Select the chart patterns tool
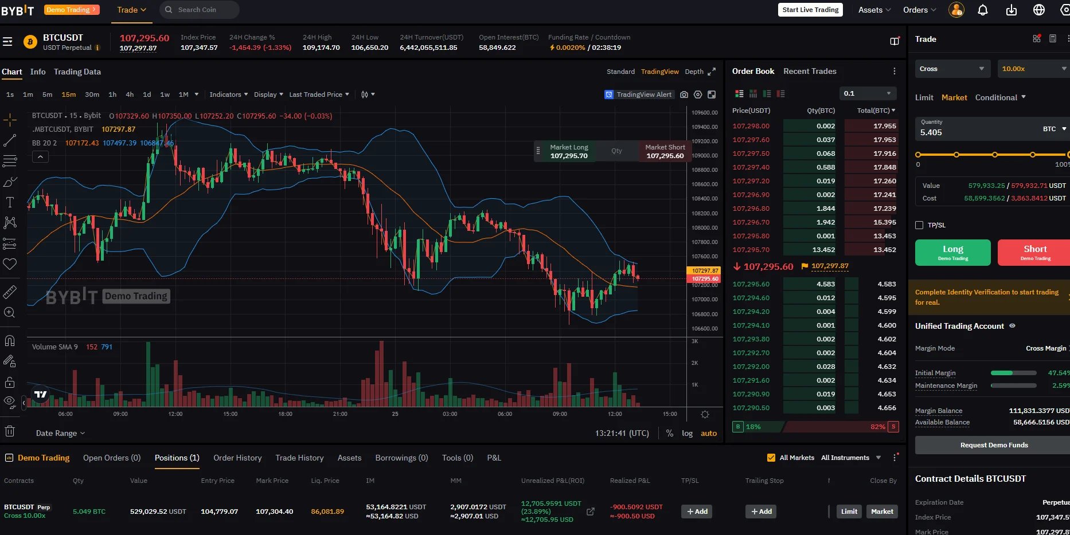The width and height of the screenshot is (1070, 535). click(x=10, y=223)
